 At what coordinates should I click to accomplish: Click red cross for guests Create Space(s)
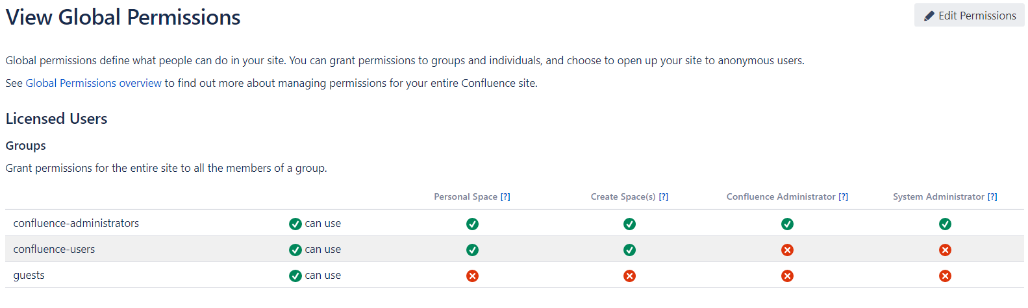pos(629,276)
